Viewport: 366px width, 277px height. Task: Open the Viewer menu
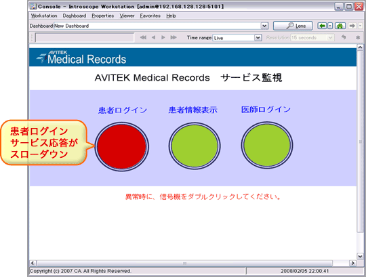(x=127, y=16)
